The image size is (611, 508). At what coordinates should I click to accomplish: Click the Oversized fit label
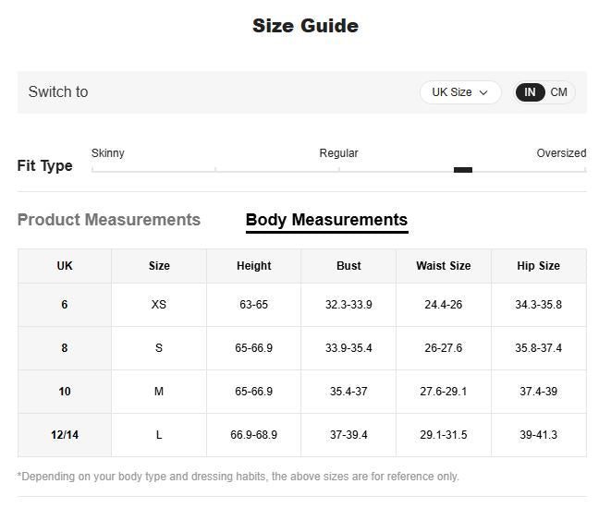tap(561, 153)
